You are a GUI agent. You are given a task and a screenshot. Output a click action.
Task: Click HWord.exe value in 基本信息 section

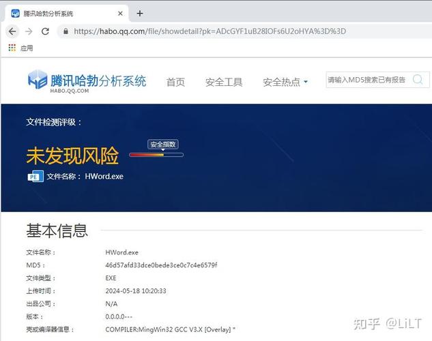pyautogui.click(x=121, y=252)
